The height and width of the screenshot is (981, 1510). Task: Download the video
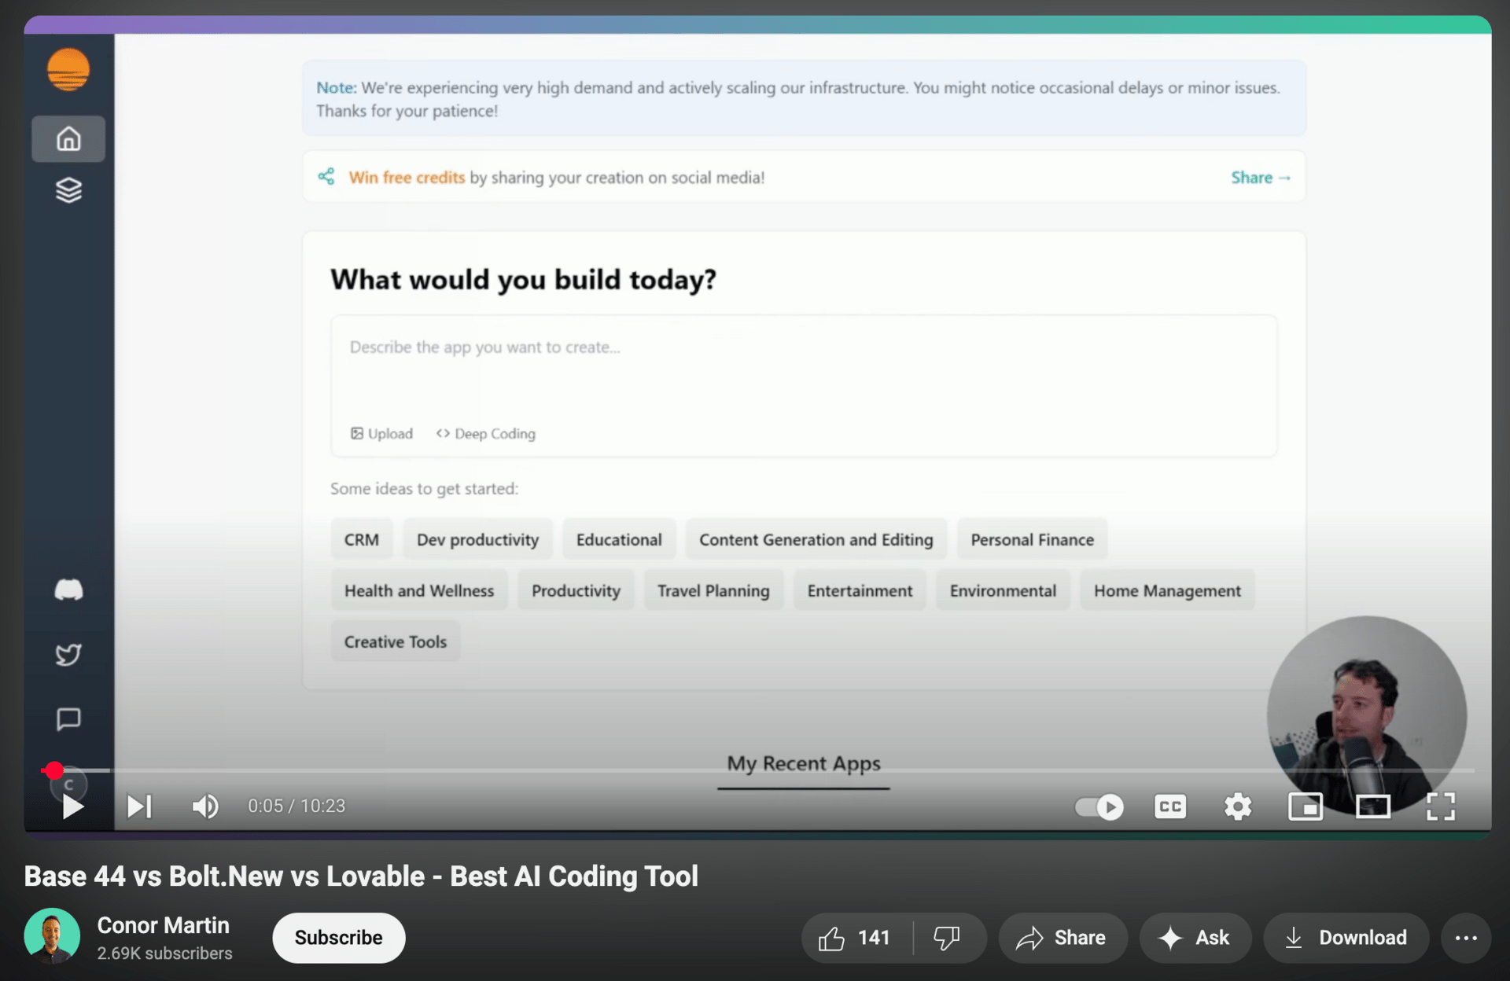point(1346,938)
